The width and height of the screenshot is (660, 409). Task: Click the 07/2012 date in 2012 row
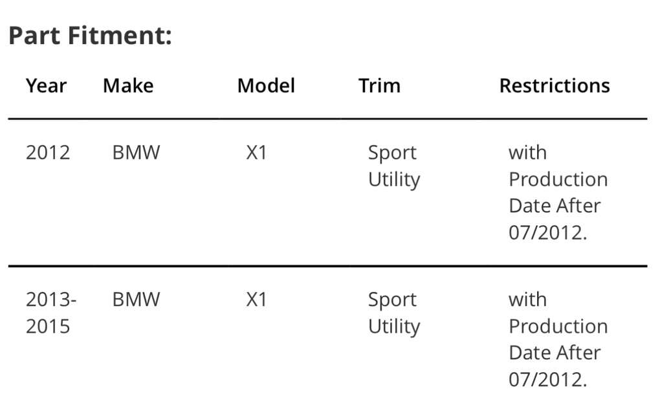(x=547, y=232)
